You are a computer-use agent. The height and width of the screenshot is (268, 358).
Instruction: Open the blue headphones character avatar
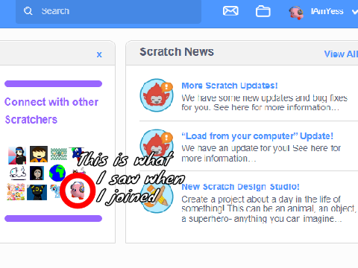tap(17, 155)
